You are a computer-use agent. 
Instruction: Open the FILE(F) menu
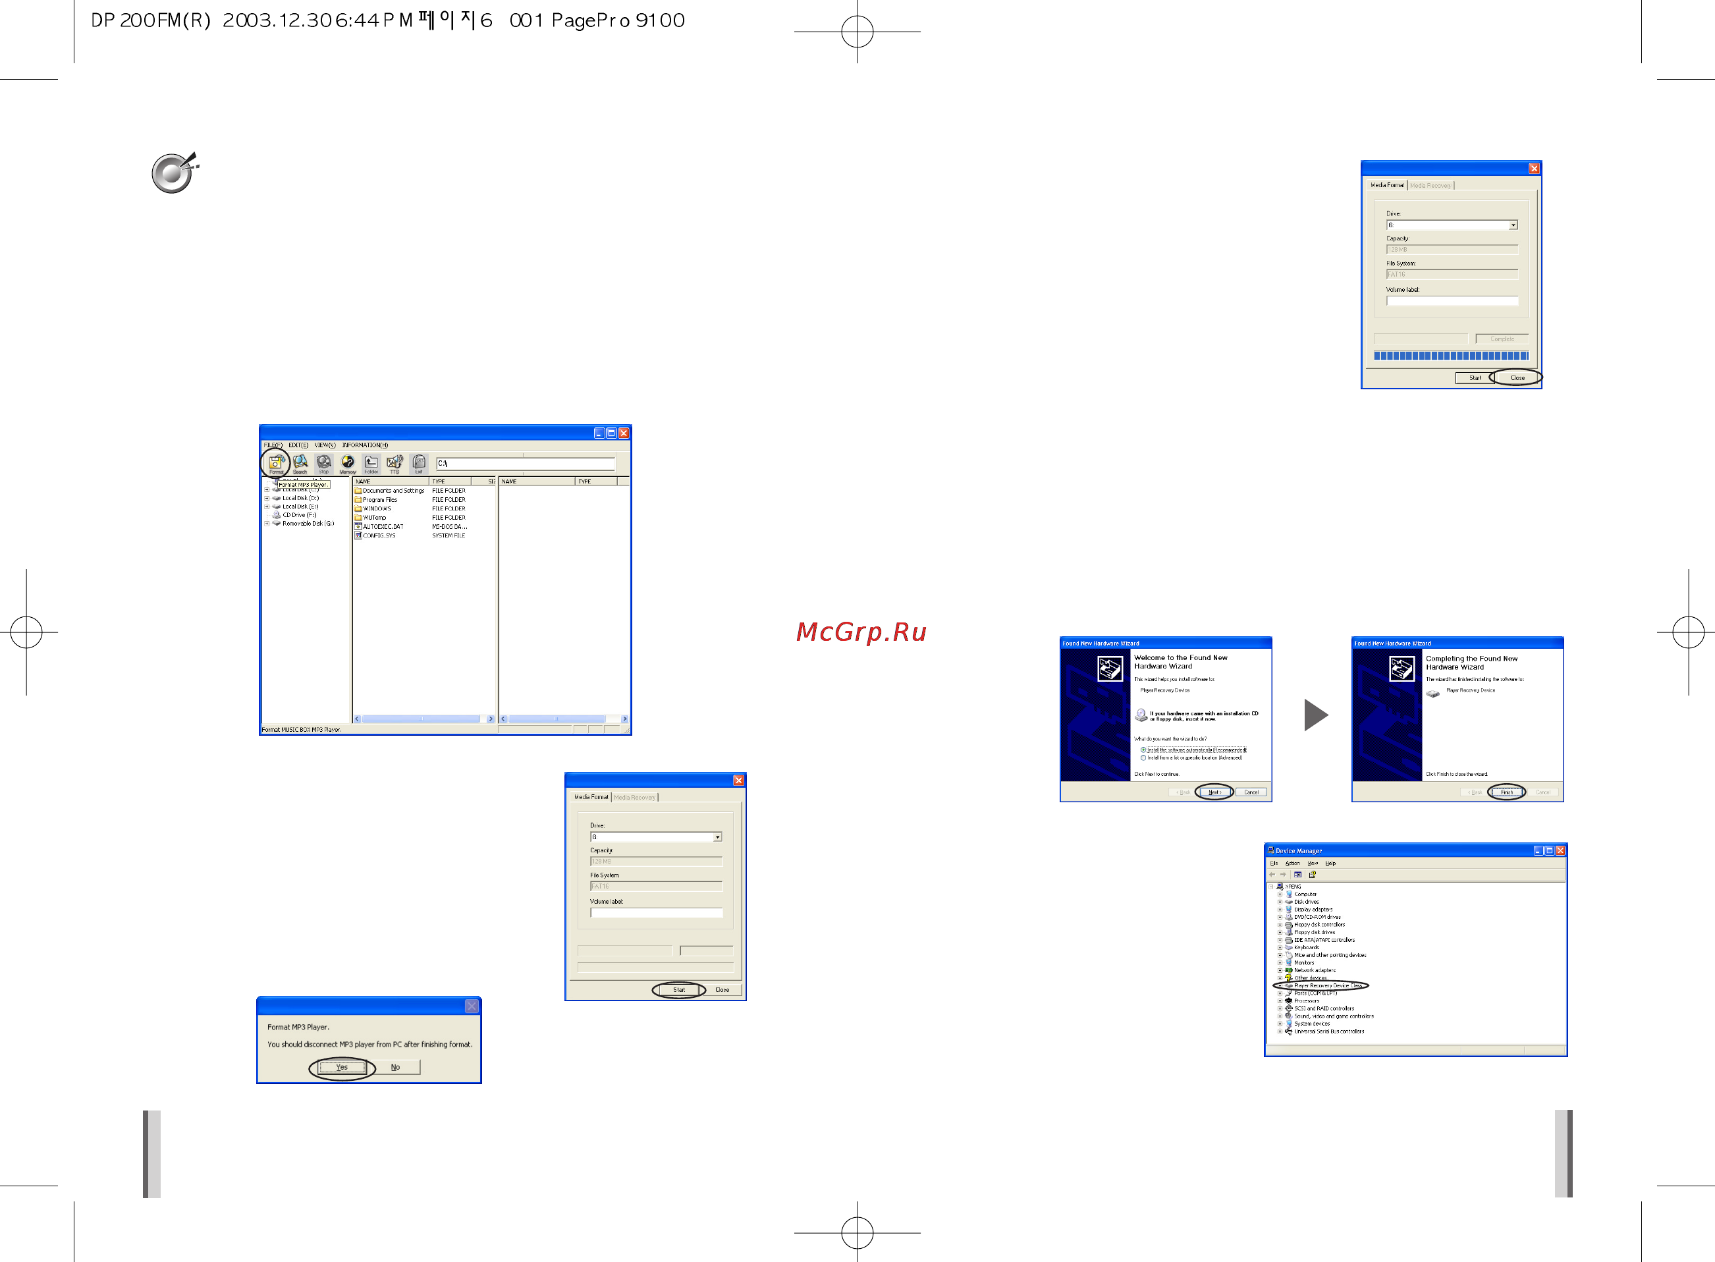point(273,445)
